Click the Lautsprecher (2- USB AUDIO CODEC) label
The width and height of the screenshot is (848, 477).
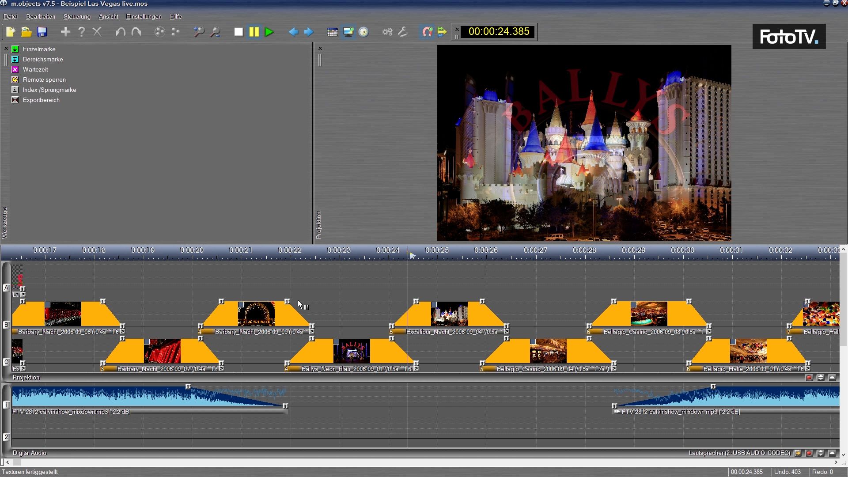[739, 453]
